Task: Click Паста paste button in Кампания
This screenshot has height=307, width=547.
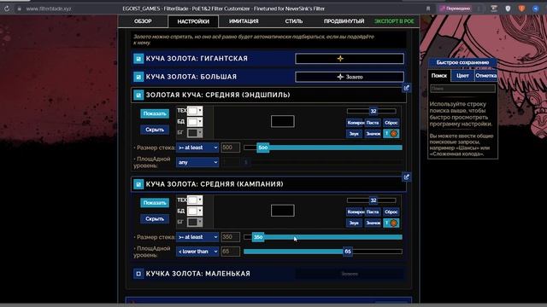Action: click(x=373, y=211)
